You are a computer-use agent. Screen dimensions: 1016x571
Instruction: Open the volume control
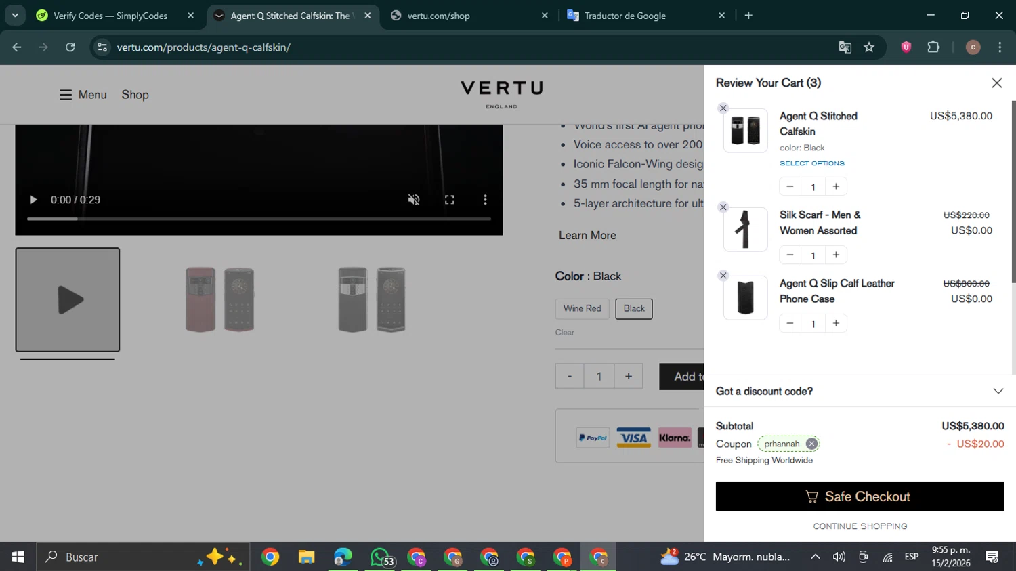[839, 557]
